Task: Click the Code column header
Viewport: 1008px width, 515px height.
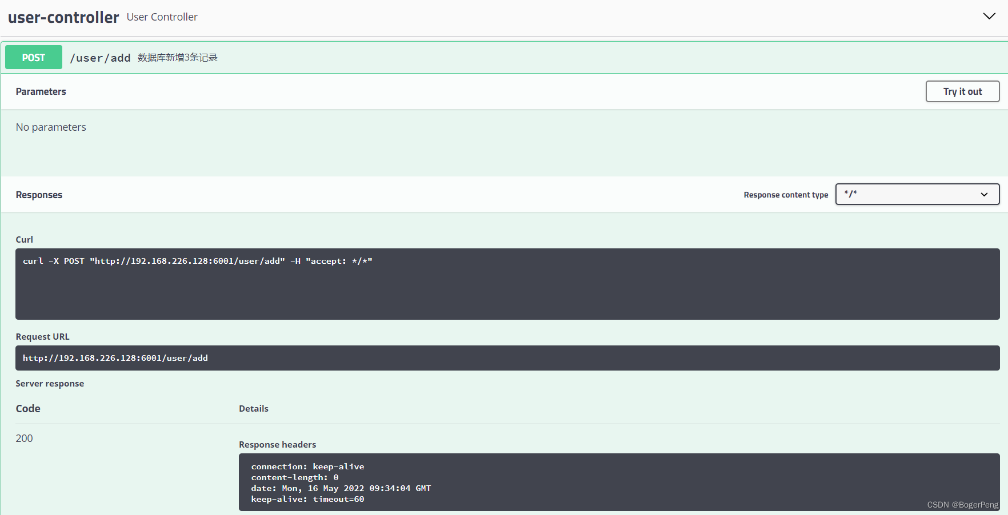Action: [x=28, y=408]
